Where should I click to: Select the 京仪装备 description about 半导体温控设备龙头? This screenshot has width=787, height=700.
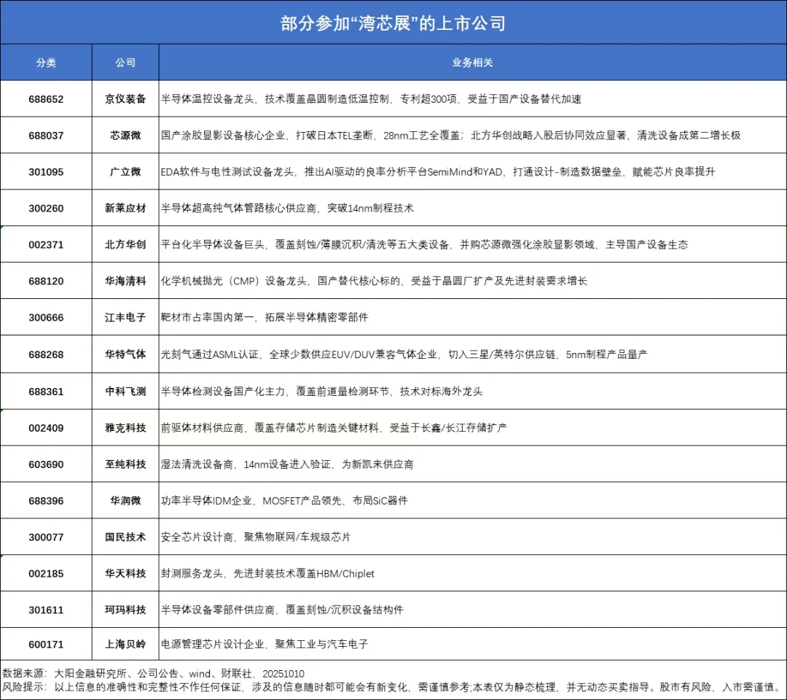click(x=371, y=99)
